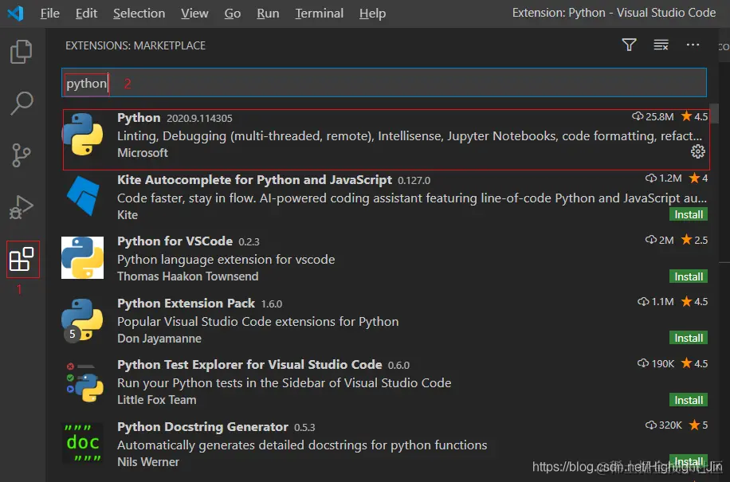The height and width of the screenshot is (482, 730).
Task: Open the manage gear for Python extension
Action: pos(697,151)
